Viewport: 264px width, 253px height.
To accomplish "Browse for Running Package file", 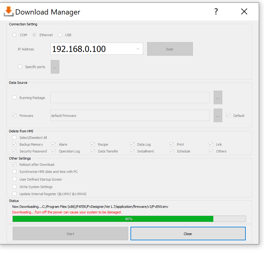I will pos(218,97).
